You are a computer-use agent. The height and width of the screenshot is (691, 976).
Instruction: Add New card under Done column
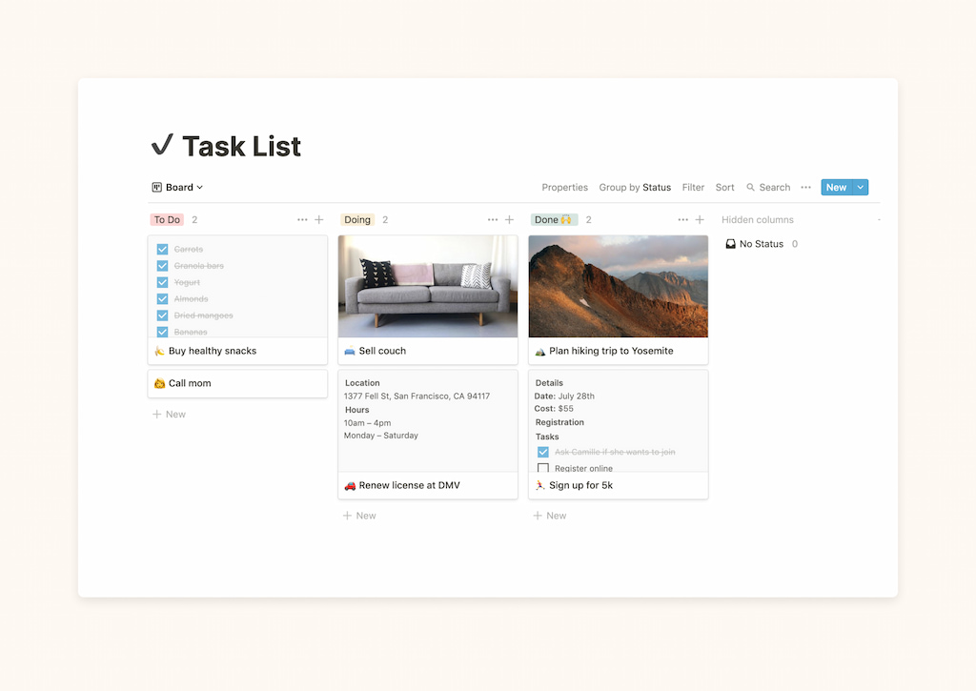pyautogui.click(x=550, y=516)
